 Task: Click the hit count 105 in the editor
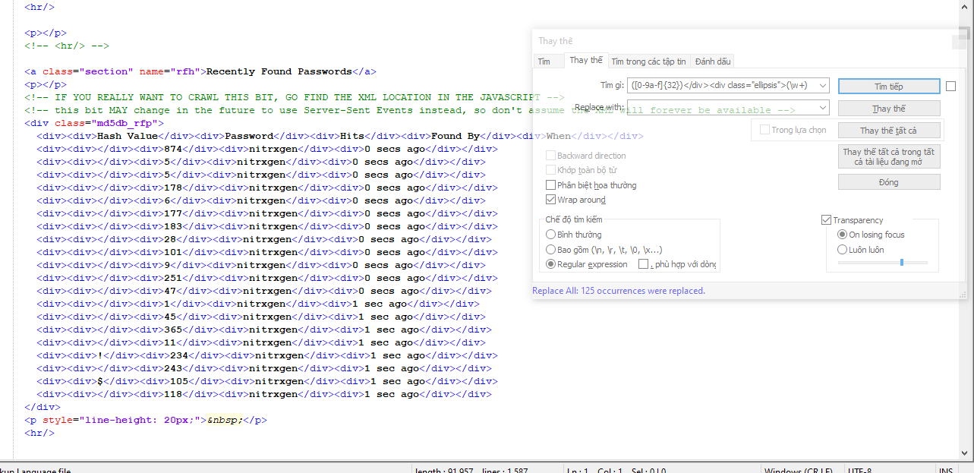tap(179, 381)
